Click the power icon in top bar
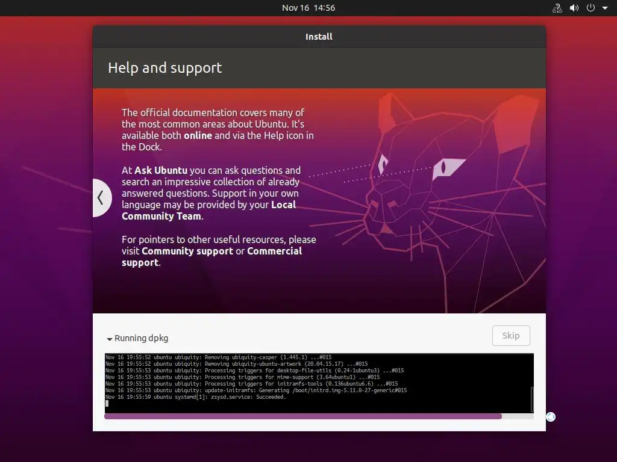 point(590,8)
